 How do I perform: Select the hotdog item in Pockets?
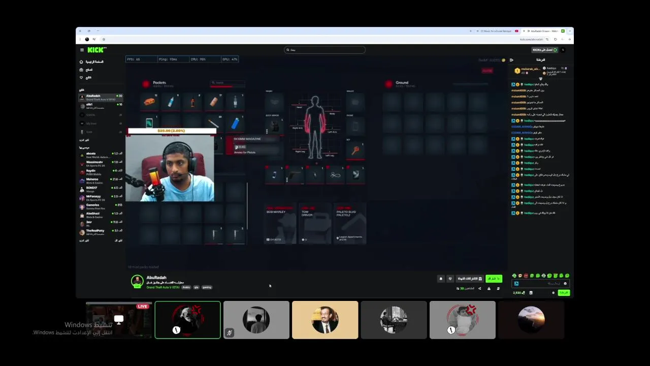tap(149, 102)
